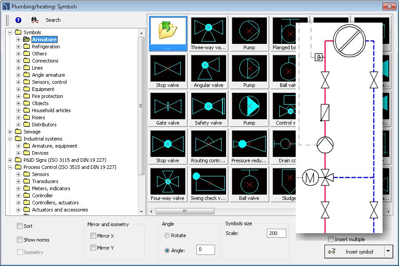Image resolution: width=399 pixels, height=266 pixels.
Task: Collapse the Symbols root node
Action: 10,32
